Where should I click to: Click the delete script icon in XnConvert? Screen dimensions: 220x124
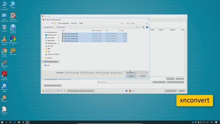coord(65,91)
